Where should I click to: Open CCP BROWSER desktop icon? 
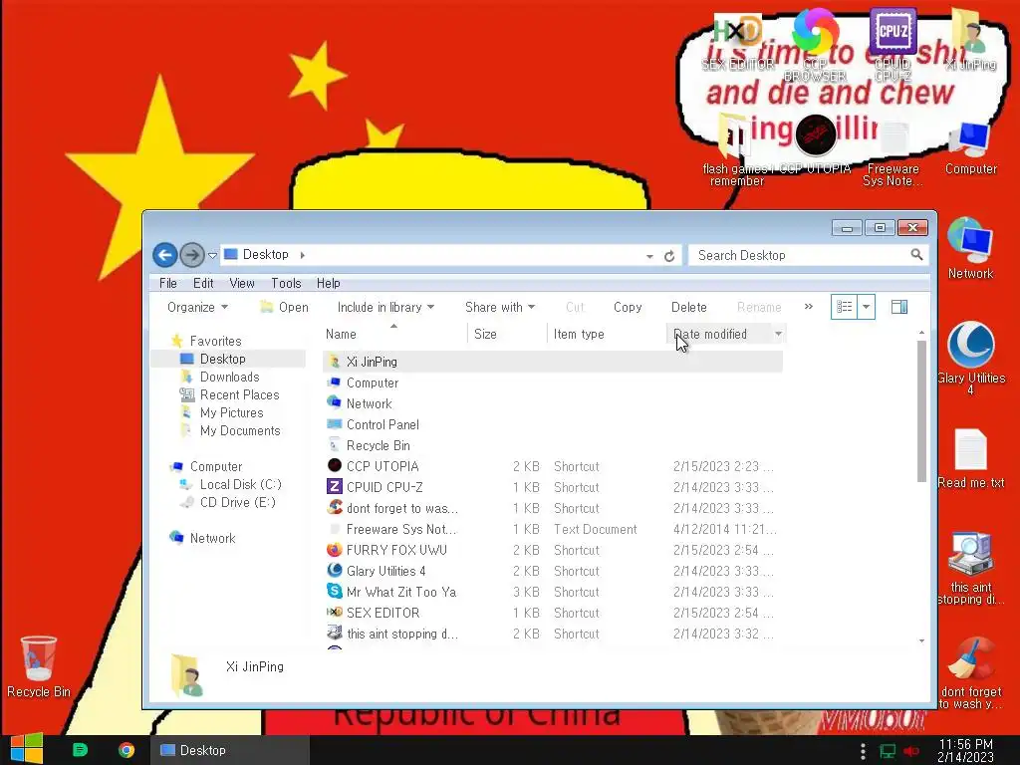815,46
